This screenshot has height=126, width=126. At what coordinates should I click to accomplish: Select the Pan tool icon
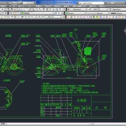[30, 9]
